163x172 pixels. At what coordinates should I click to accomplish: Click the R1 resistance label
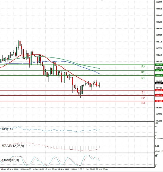pyautogui.click(x=143, y=78)
